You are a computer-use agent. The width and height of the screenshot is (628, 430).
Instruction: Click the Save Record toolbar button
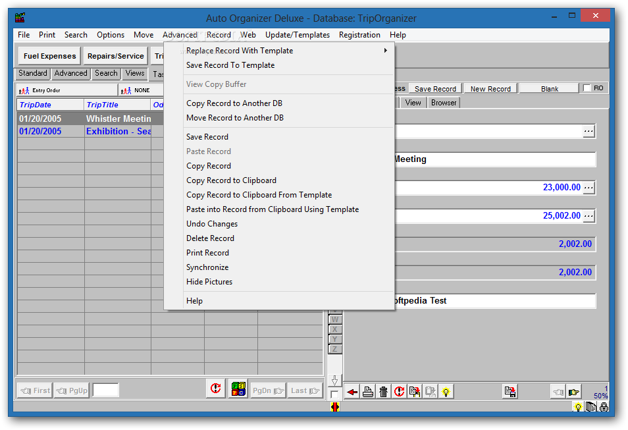point(435,88)
